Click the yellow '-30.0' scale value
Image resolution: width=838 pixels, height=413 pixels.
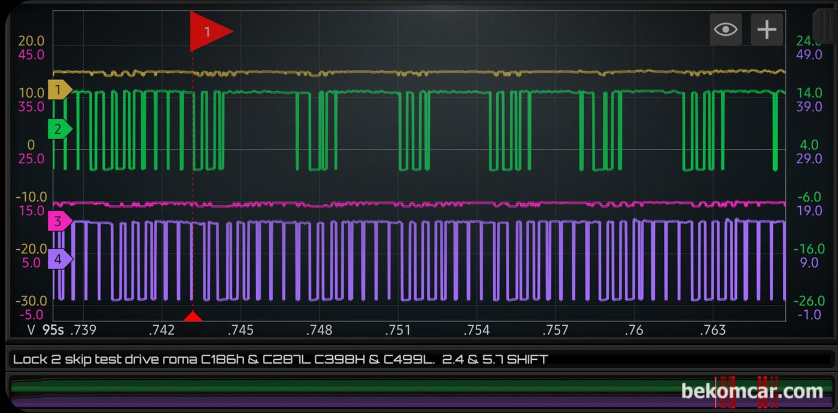(31, 301)
